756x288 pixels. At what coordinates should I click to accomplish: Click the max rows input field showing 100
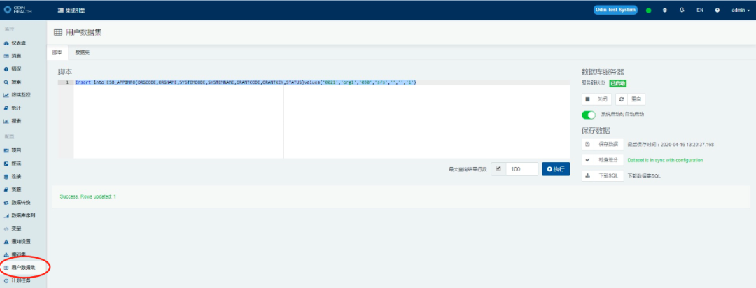[x=521, y=169]
